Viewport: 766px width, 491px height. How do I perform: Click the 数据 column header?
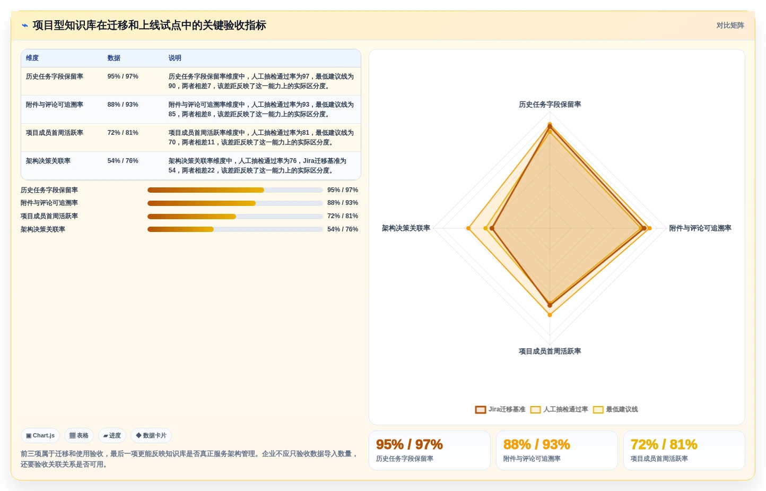114,58
